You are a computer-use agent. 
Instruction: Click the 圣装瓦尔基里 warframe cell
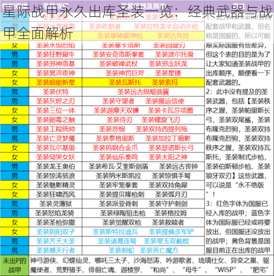coord(55,148)
